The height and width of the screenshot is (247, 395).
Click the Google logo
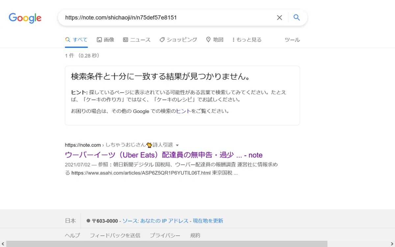(x=25, y=18)
